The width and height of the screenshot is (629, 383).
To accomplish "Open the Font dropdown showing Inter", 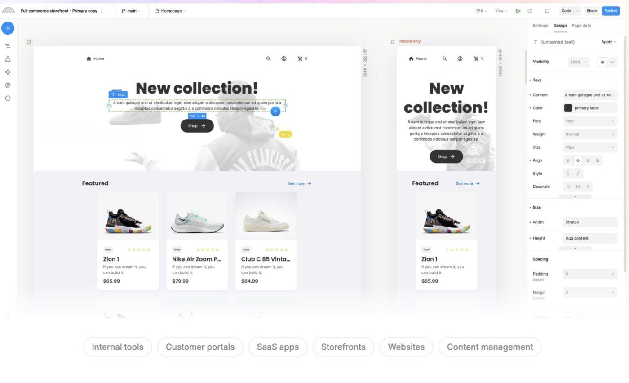I will click(x=590, y=121).
